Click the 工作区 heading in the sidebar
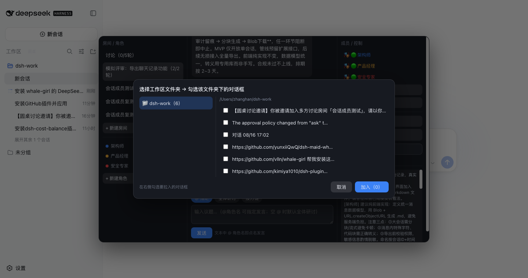Image resolution: width=528 pixels, height=278 pixels. pos(14,51)
